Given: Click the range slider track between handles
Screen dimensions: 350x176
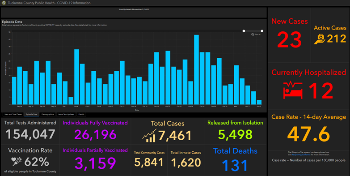Looking at the screenshot, I should tap(253, 31).
